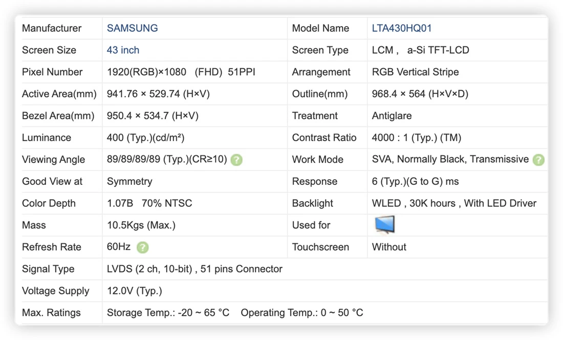Click the LCM, a-Si TFT-LCD value
The image size is (563, 340).
point(420,50)
